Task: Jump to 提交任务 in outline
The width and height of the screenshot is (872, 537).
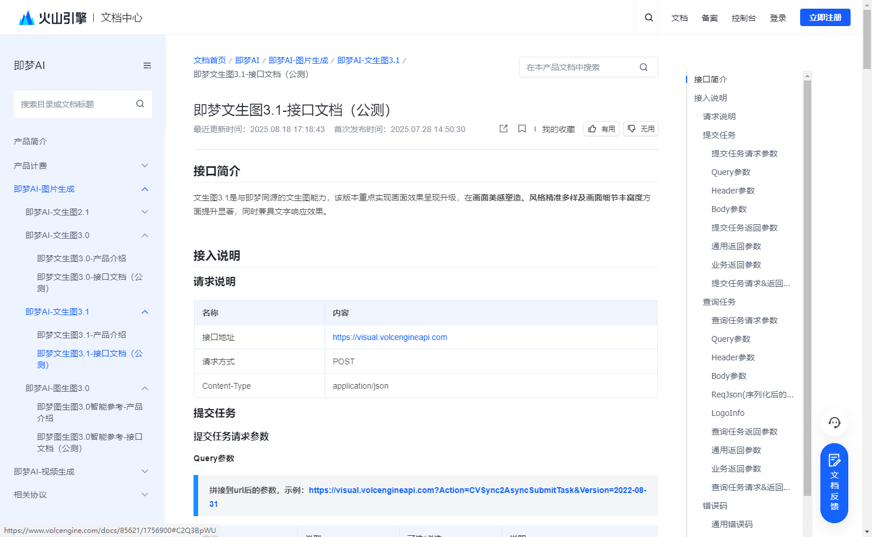Action: 719,135
